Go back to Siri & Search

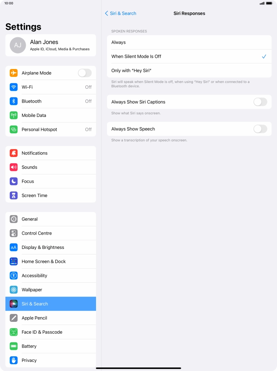(121, 13)
